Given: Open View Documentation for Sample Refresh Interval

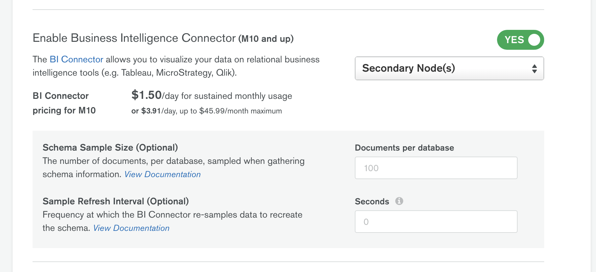Looking at the screenshot, I should click(131, 228).
